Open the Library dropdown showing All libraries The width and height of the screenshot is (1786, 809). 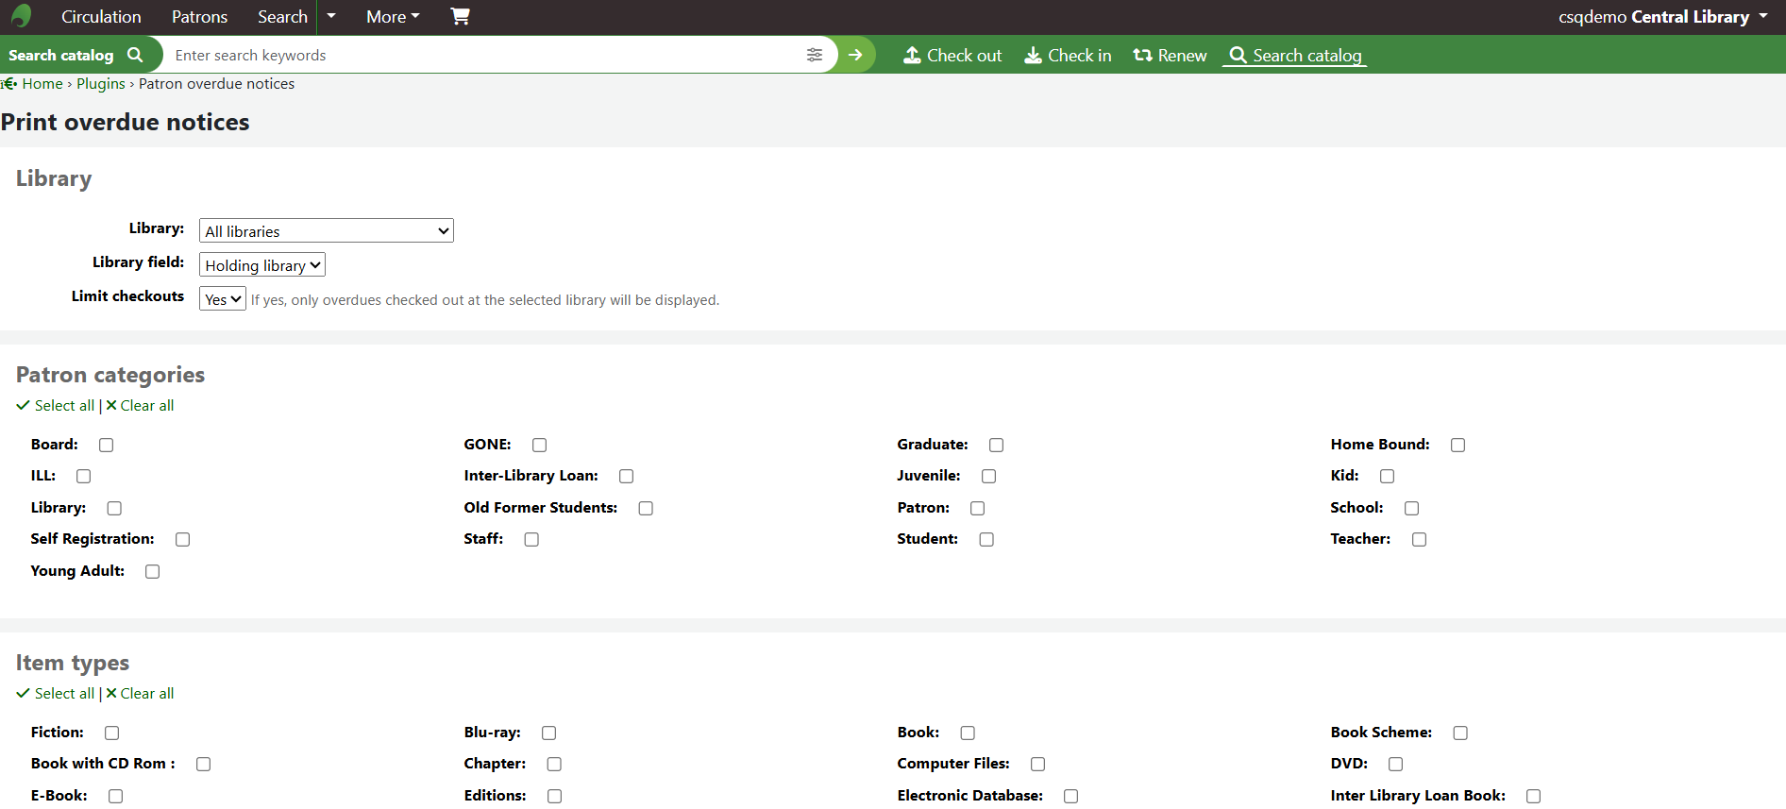327,231
